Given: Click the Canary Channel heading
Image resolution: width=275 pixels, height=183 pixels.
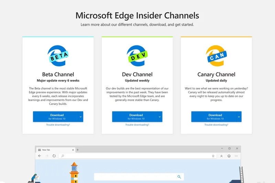Looking at the screenshot, I should (x=216, y=75).
